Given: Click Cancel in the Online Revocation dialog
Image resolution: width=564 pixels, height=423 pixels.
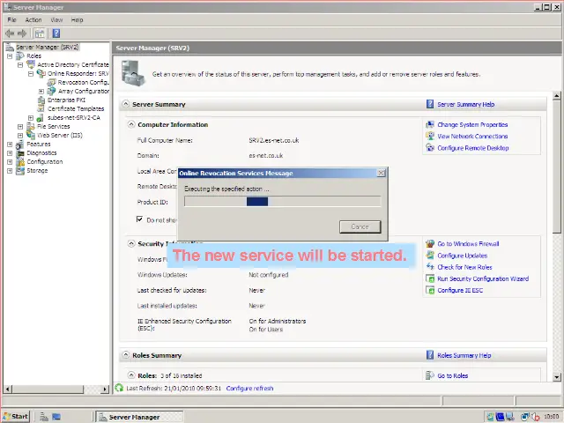Looking at the screenshot, I should 360,226.
